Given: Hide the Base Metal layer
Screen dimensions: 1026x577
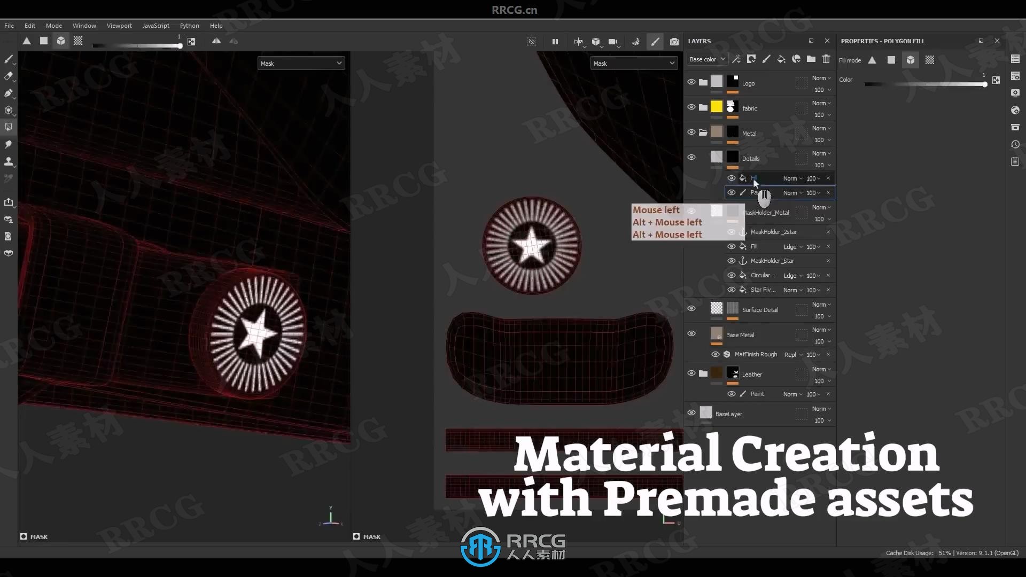Looking at the screenshot, I should 691,334.
